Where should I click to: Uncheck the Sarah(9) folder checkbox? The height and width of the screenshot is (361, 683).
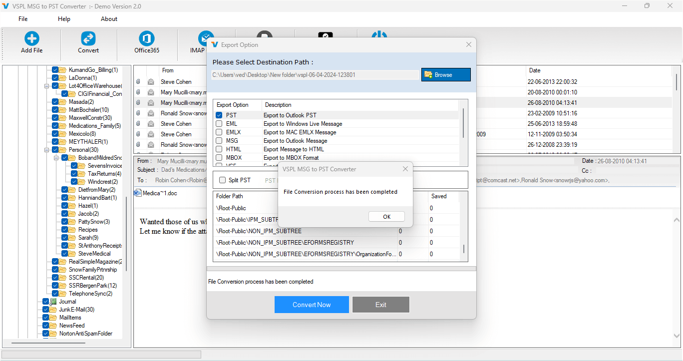(x=65, y=238)
